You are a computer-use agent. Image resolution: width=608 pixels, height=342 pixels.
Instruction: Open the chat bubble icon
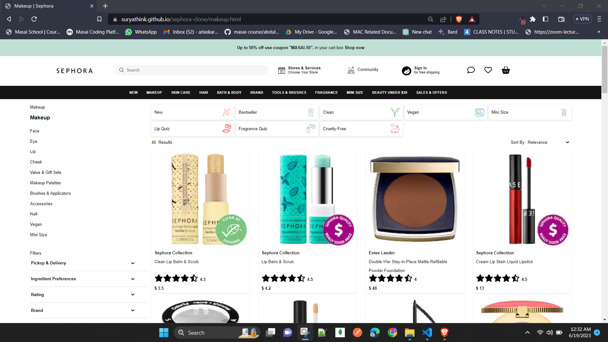point(471,70)
